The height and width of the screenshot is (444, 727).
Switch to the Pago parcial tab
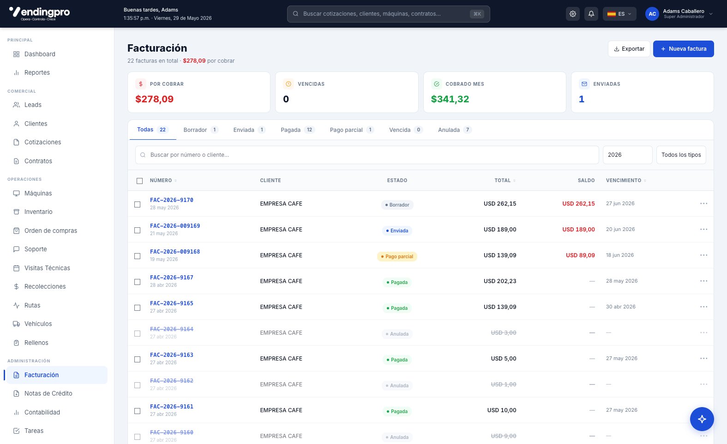coord(352,130)
